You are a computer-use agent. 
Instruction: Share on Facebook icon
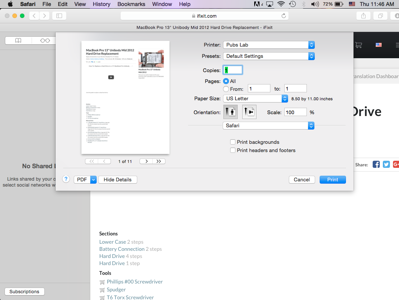pos(376,164)
